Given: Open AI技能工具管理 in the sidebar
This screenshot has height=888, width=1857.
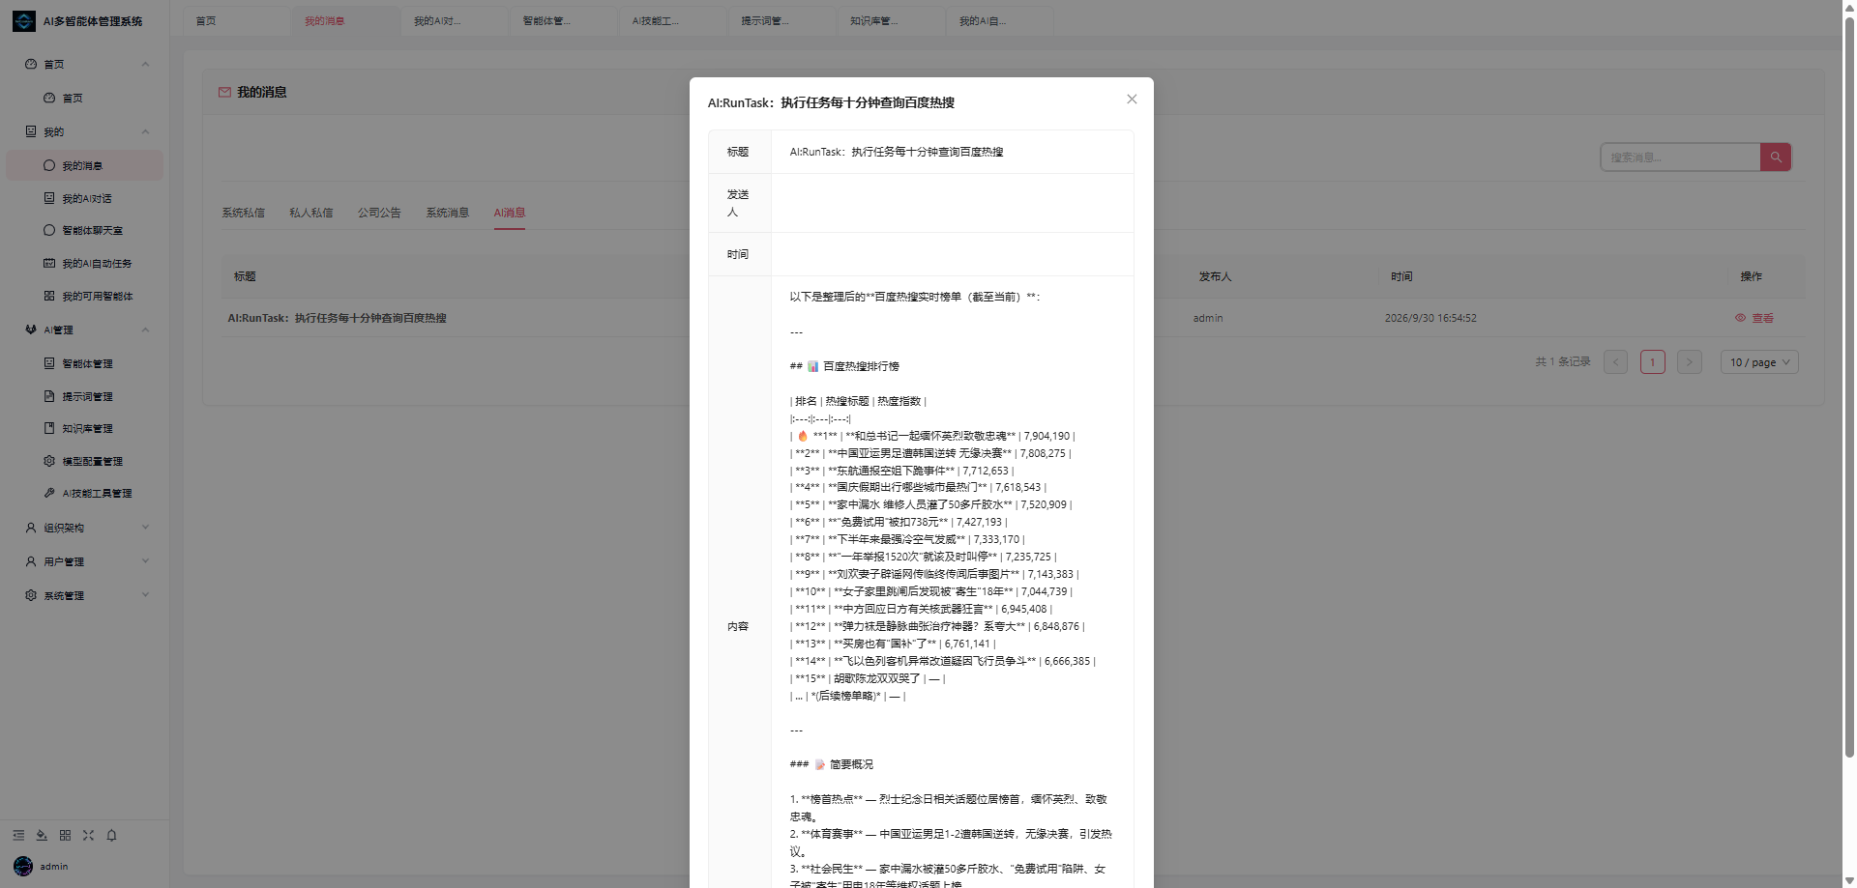Looking at the screenshot, I should coord(84,493).
